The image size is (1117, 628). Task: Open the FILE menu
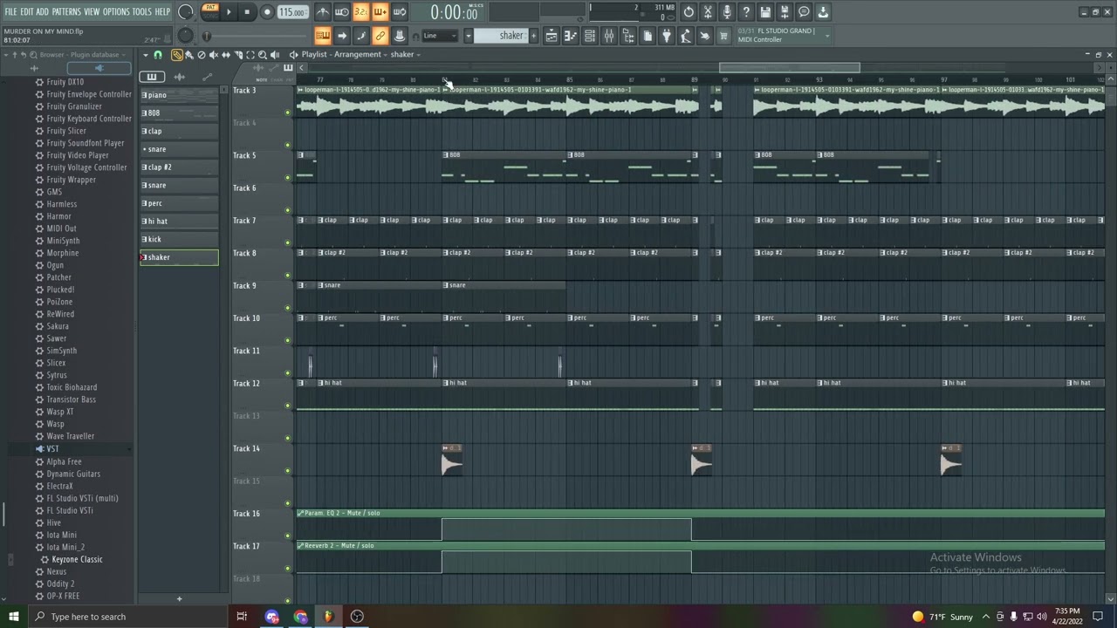click(10, 11)
